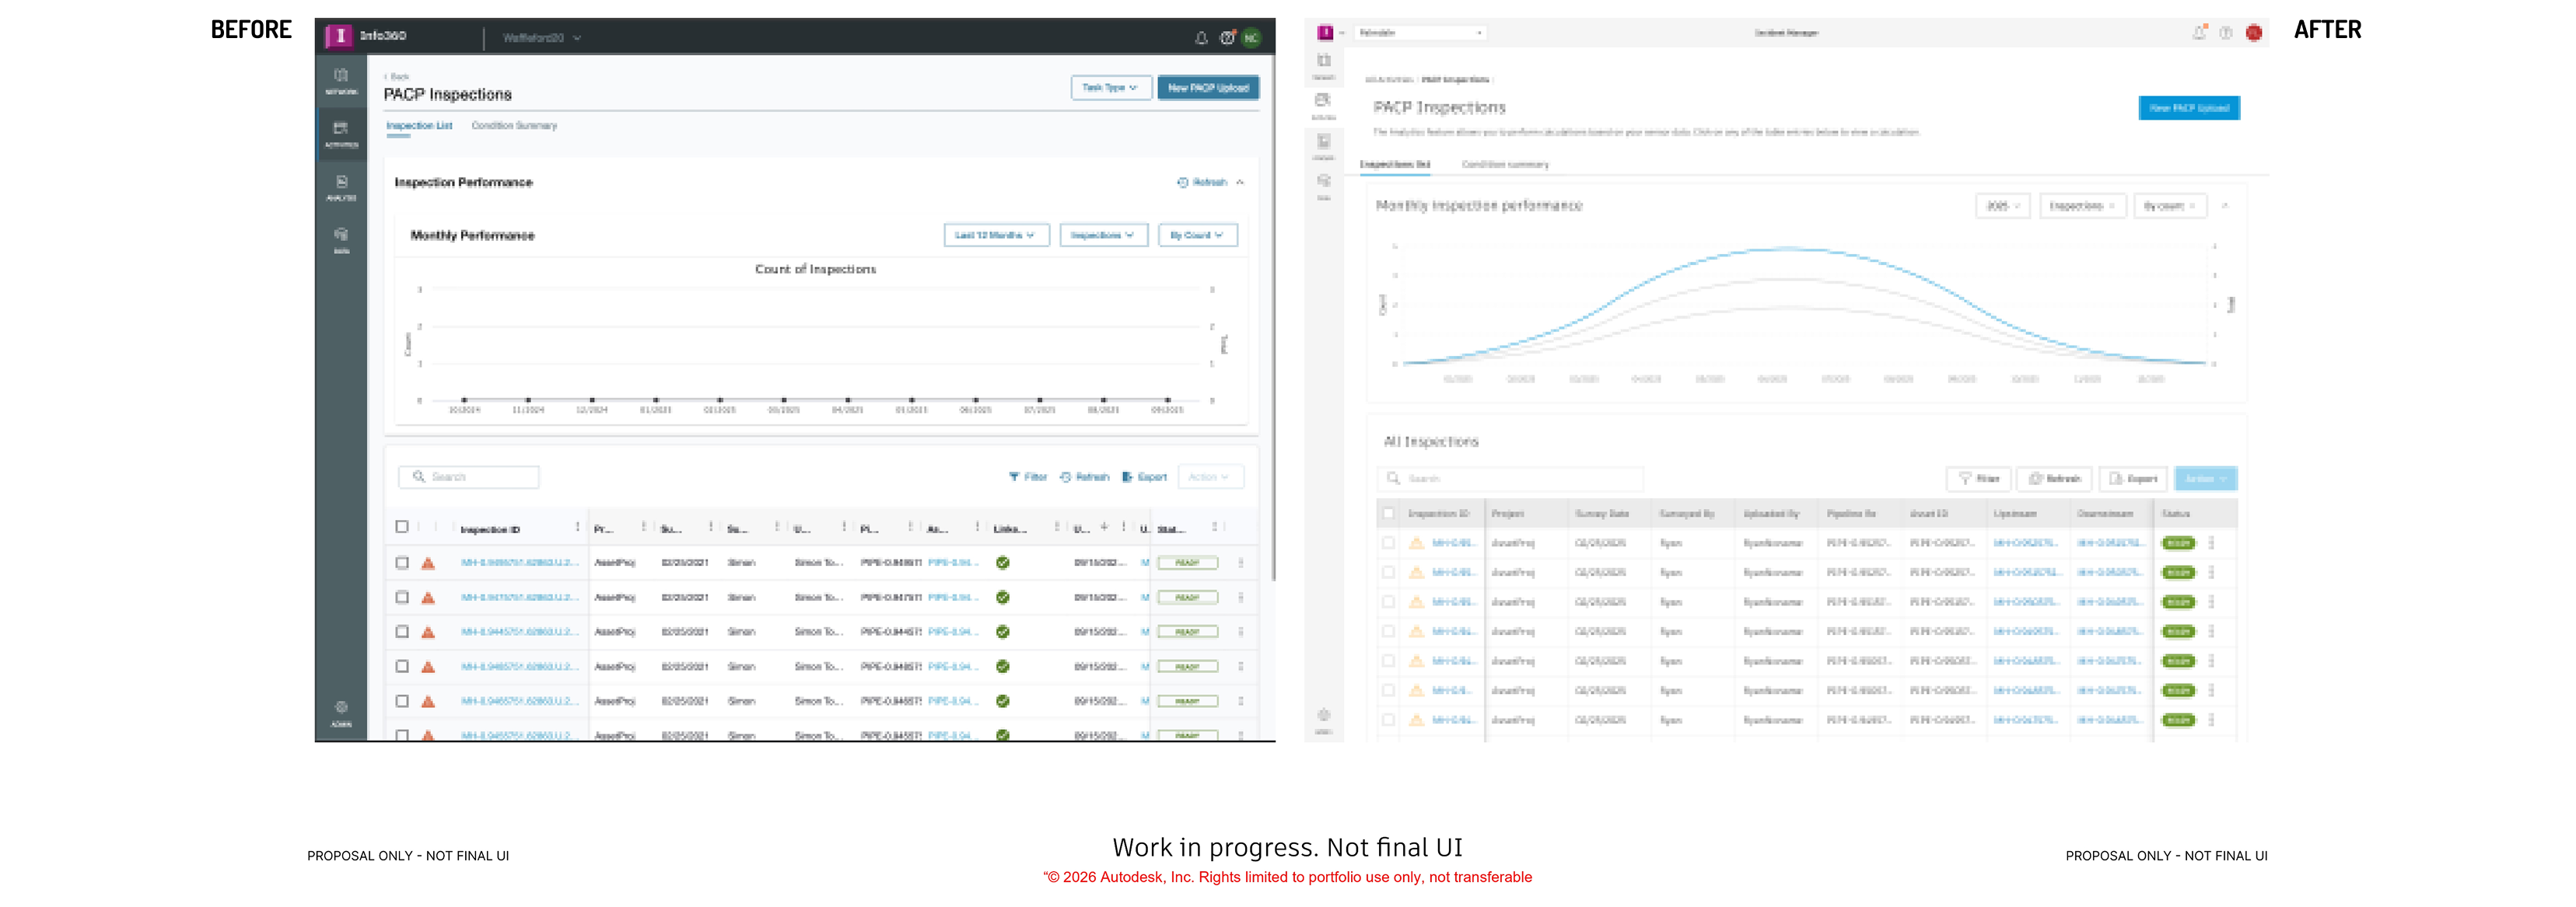Click Export in BEFORE table toolbar

tap(1145, 477)
